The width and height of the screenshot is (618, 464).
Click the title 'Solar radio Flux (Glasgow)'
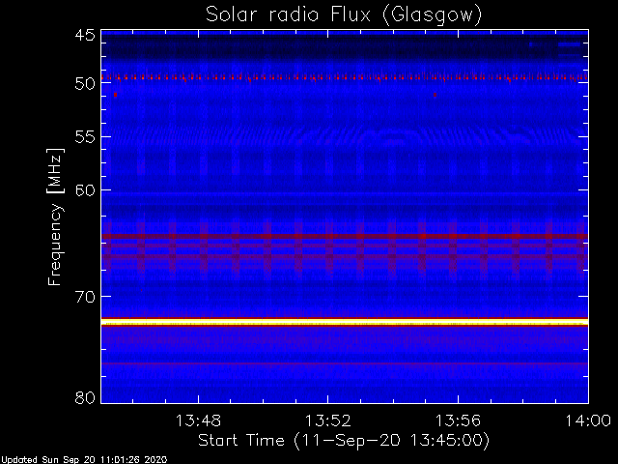point(344,14)
